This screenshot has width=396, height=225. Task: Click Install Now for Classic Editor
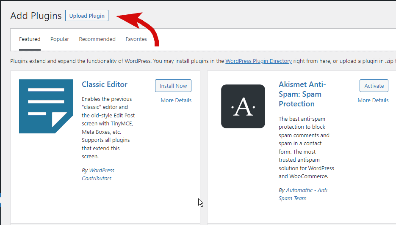coord(173,86)
